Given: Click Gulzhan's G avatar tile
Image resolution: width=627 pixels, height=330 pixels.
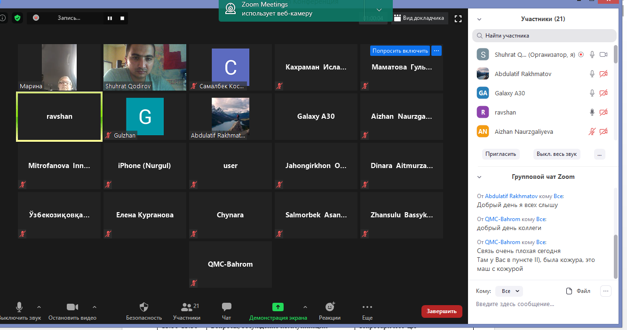Looking at the screenshot, I should pos(145,116).
